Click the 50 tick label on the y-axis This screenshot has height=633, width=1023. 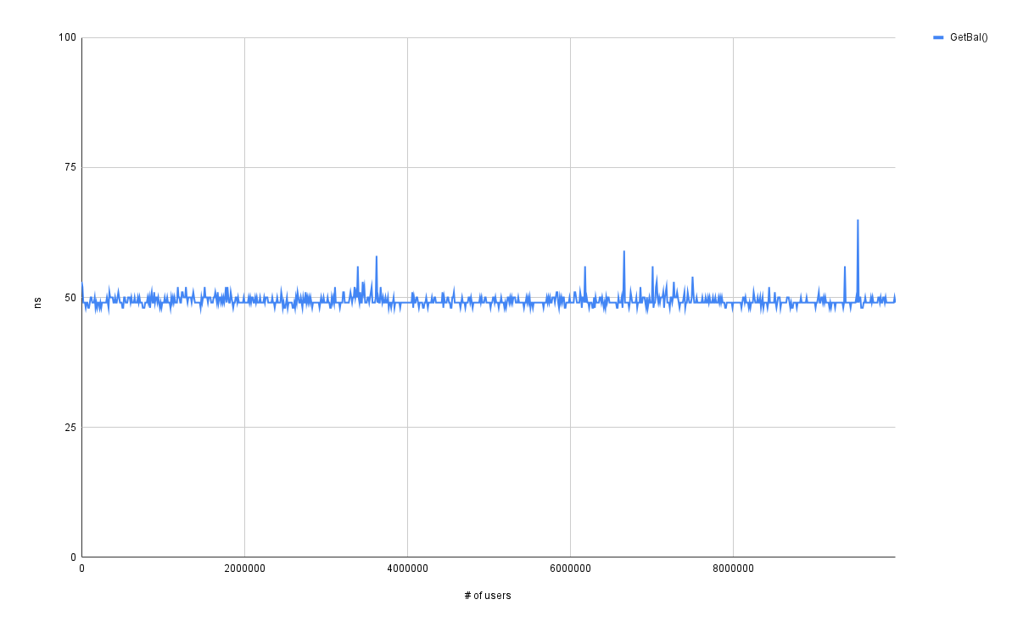click(70, 298)
